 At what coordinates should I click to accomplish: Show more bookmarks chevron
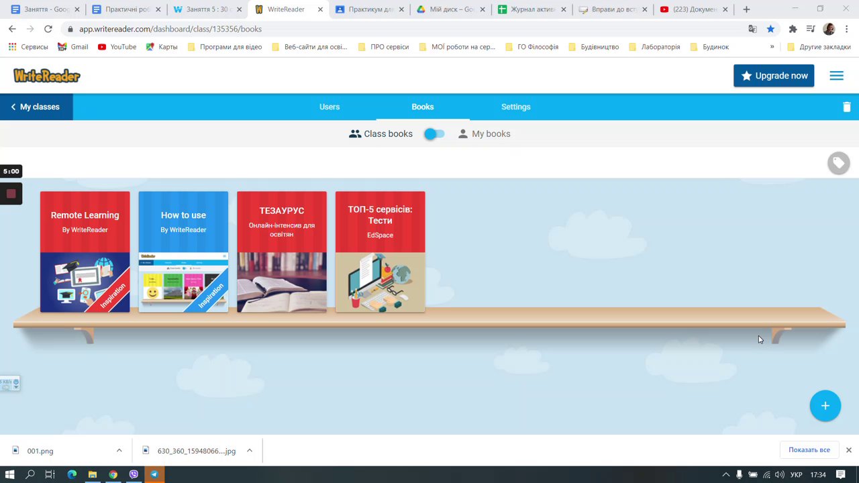pos(772,47)
